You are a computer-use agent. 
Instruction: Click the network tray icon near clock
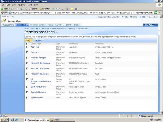[151, 120]
